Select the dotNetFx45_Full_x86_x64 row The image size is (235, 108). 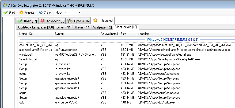(36, 45)
